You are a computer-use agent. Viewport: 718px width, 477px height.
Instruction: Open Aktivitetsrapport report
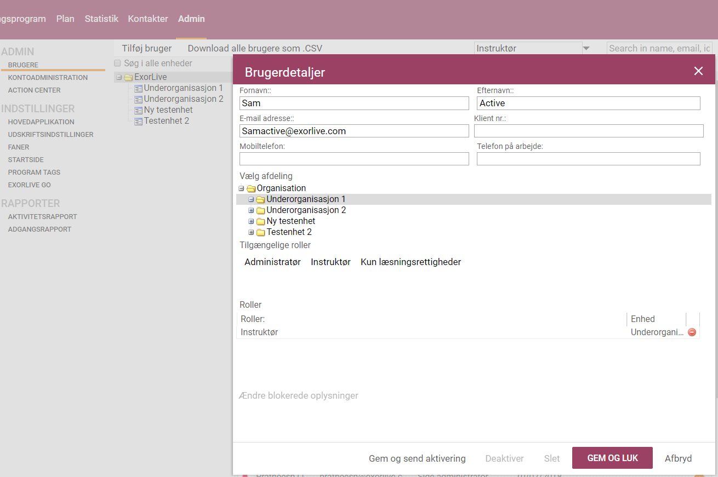pyautogui.click(x=42, y=217)
